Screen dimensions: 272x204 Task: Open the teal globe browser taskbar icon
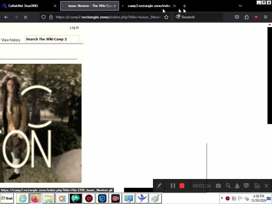pyautogui.click(x=75, y=198)
